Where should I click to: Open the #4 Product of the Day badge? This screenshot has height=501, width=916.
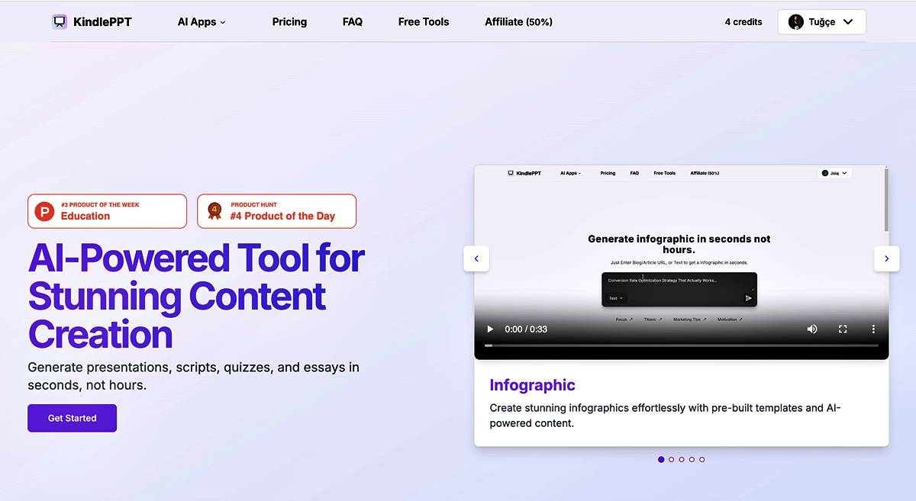(276, 211)
